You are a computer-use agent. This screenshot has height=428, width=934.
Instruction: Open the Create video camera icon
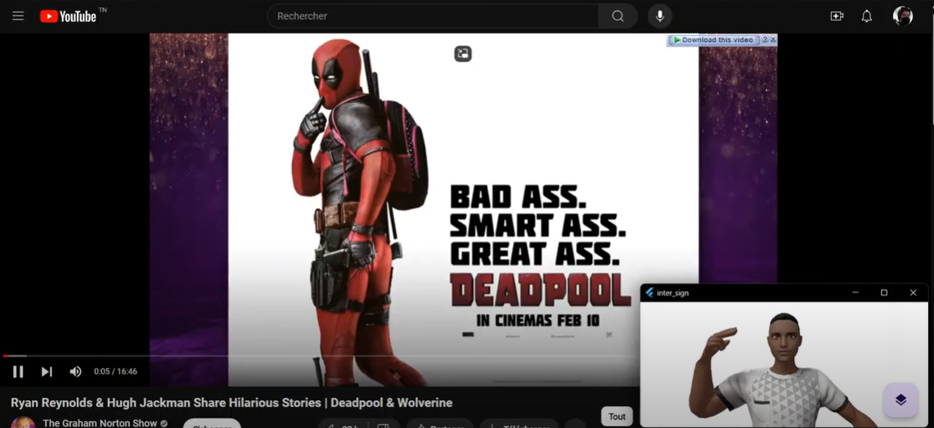click(837, 16)
